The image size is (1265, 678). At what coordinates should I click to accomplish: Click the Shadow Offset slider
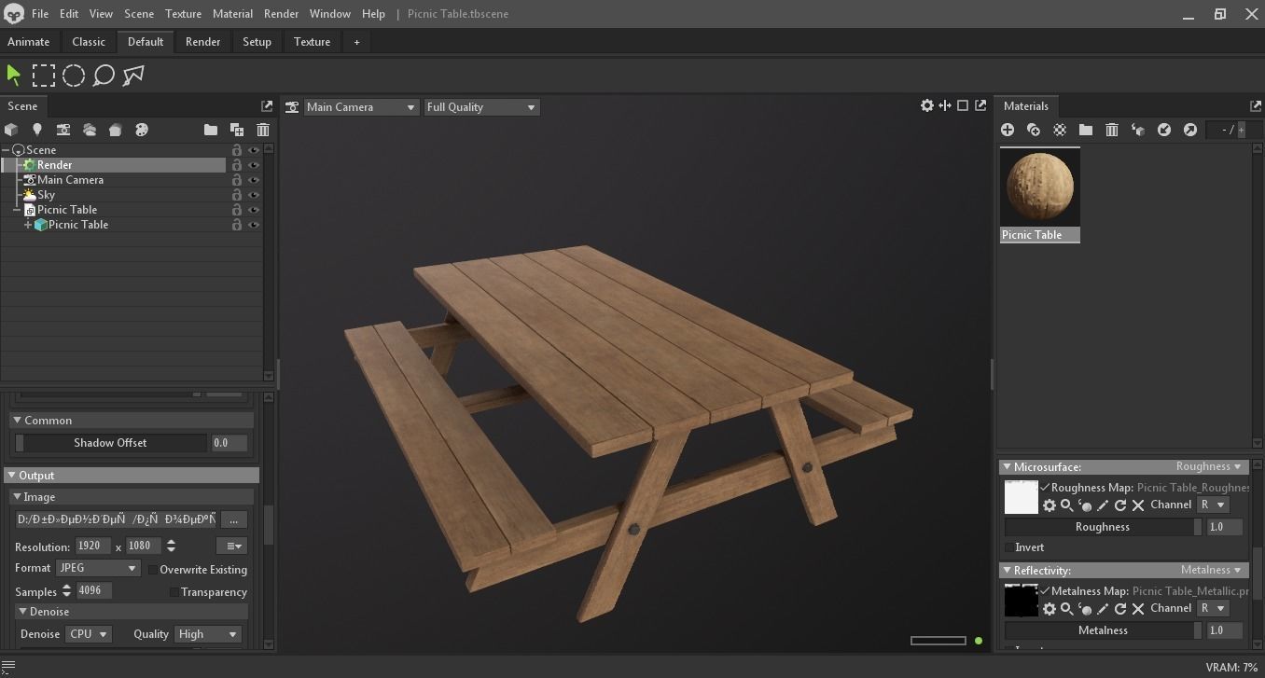click(110, 443)
